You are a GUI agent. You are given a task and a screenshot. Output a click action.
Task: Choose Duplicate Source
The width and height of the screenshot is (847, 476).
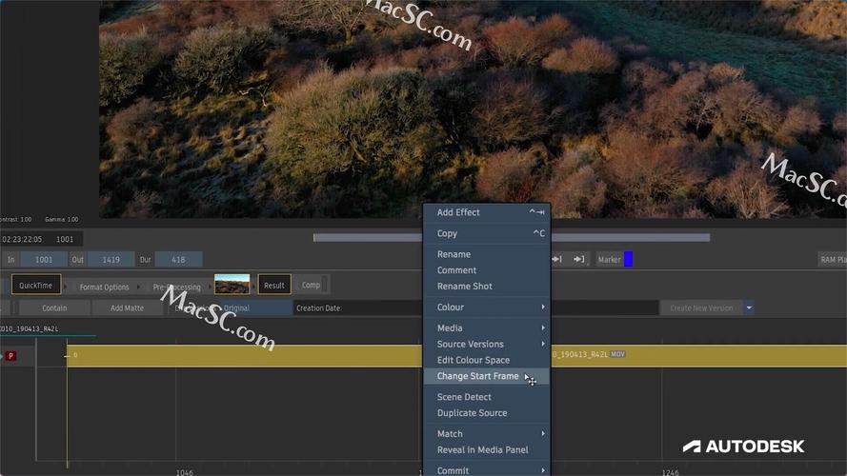(486, 413)
